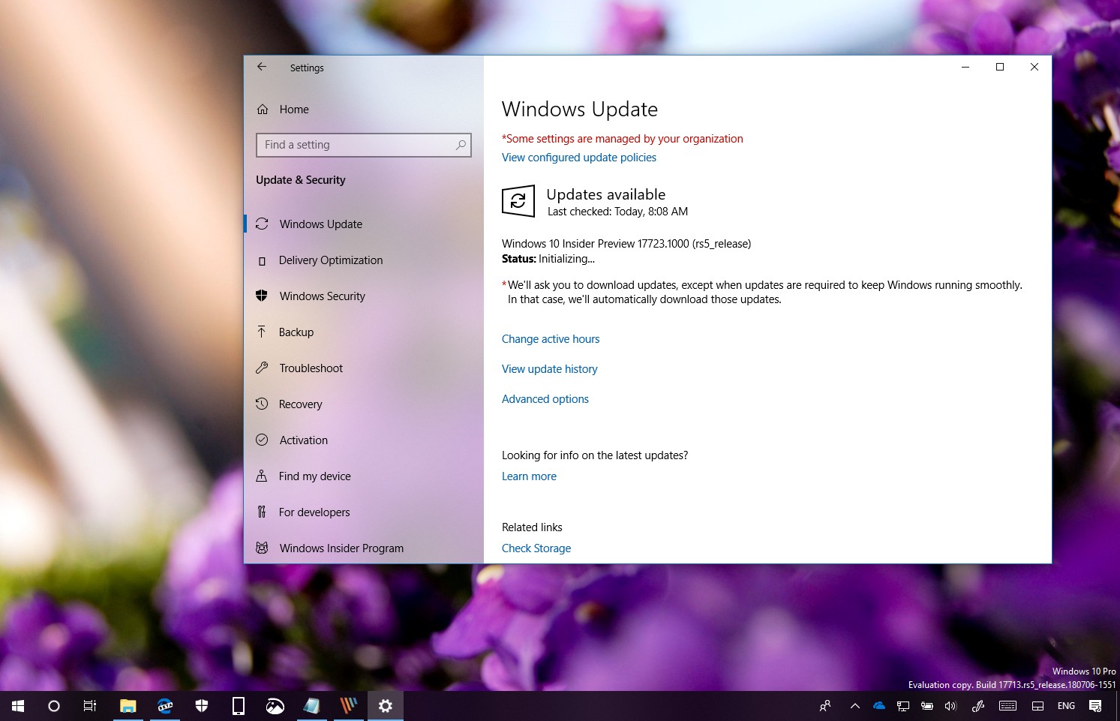The height and width of the screenshot is (721, 1120).
Task: Click Change active hours
Action: [x=551, y=339]
